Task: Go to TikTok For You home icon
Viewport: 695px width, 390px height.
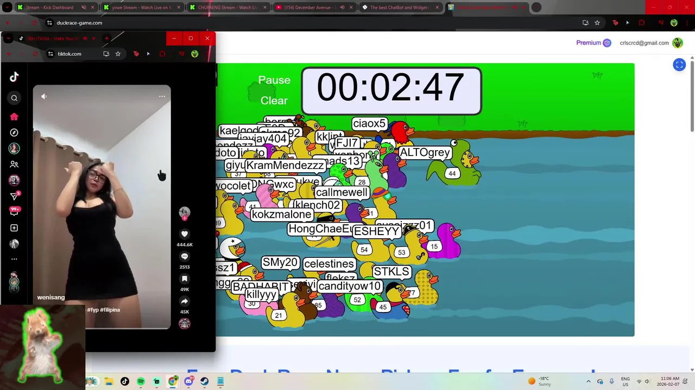Action: pos(14,116)
